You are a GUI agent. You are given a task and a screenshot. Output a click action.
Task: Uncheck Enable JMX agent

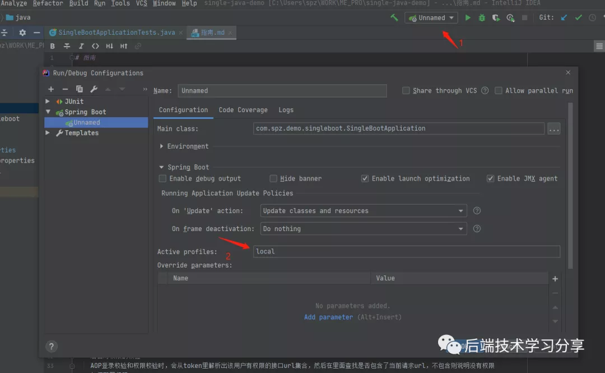(x=490, y=178)
